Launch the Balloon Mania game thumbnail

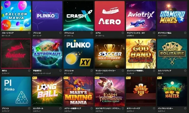pyautogui.click(x=16, y=16)
